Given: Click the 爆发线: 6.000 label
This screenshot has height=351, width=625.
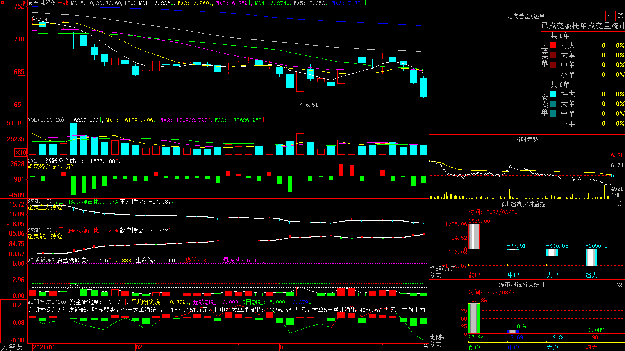Looking at the screenshot, I should click(243, 260).
